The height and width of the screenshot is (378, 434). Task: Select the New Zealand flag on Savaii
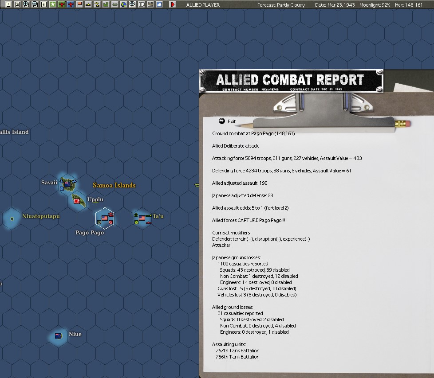coord(67,184)
